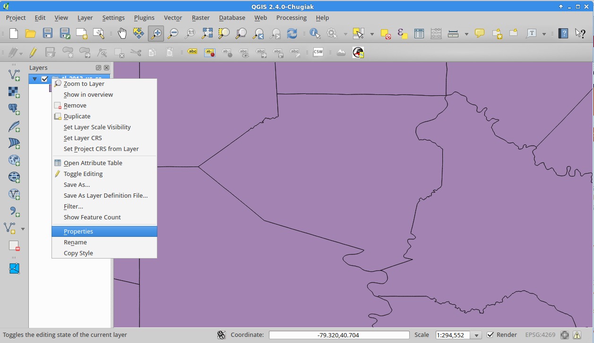This screenshot has width=594, height=343.
Task: Choose Open Attribute Table from context menu
Action: point(93,163)
